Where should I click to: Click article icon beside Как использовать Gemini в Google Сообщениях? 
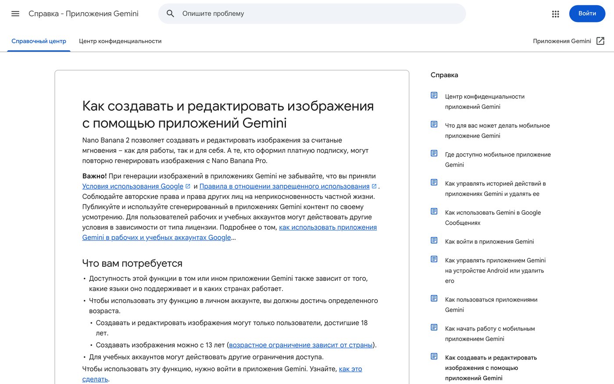tap(434, 211)
